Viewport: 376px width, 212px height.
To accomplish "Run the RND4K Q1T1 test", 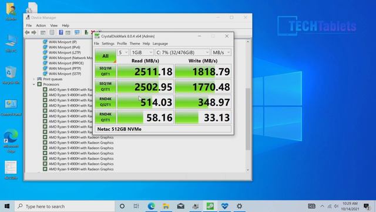I will pos(106,117).
